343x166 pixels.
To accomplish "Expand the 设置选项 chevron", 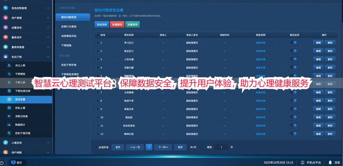I will 48,27.
